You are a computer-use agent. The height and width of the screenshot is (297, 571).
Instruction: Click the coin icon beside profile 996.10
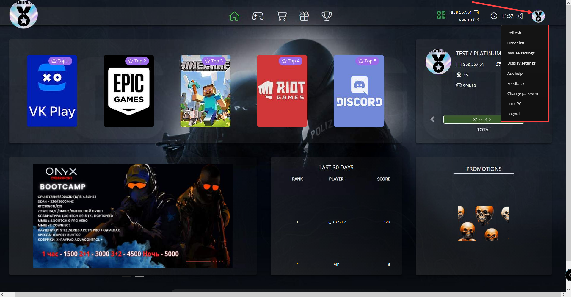pyautogui.click(x=459, y=85)
